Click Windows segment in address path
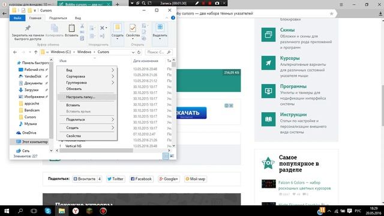Viewport: 384px width, 216px height. click(x=84, y=52)
